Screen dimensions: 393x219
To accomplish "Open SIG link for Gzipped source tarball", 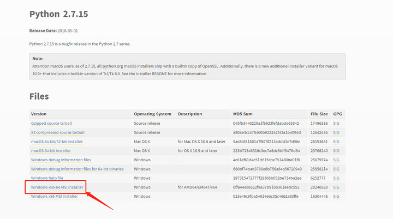I will click(336, 123).
